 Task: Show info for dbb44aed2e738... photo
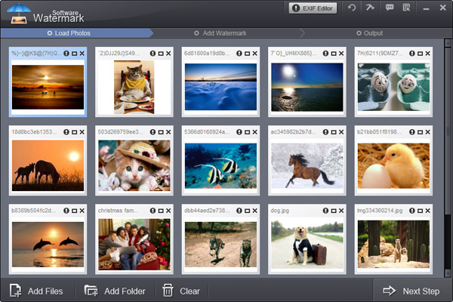point(239,211)
